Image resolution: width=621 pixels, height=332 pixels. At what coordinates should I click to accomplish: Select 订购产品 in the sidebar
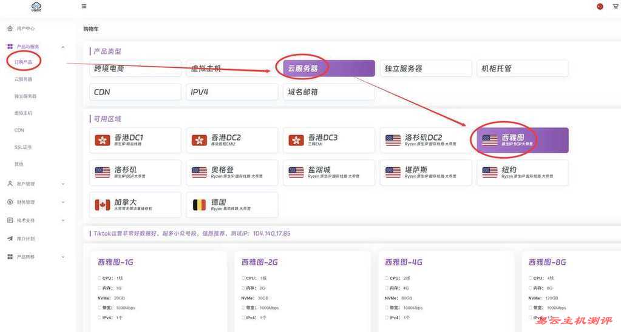(x=23, y=62)
